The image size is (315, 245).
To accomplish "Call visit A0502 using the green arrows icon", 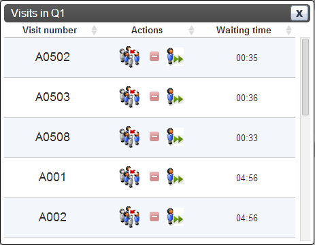I will tap(175, 57).
